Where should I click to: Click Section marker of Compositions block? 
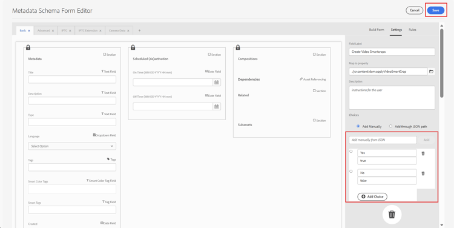click(x=320, y=55)
